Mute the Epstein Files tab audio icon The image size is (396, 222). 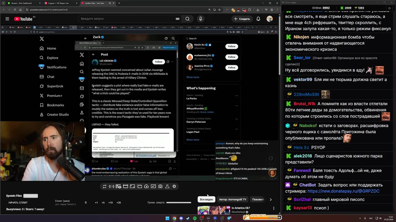(x=110, y=3)
